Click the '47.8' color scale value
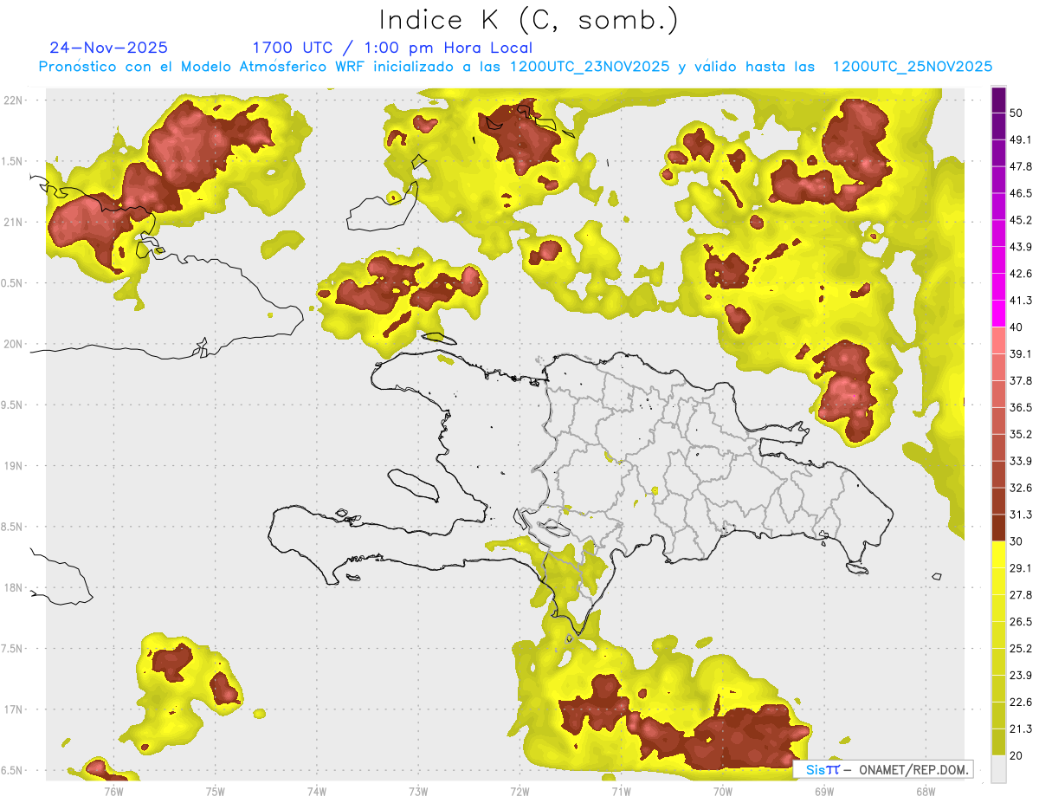 pyautogui.click(x=1020, y=166)
